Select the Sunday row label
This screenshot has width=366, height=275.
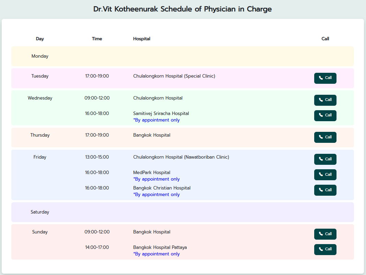[x=40, y=232]
